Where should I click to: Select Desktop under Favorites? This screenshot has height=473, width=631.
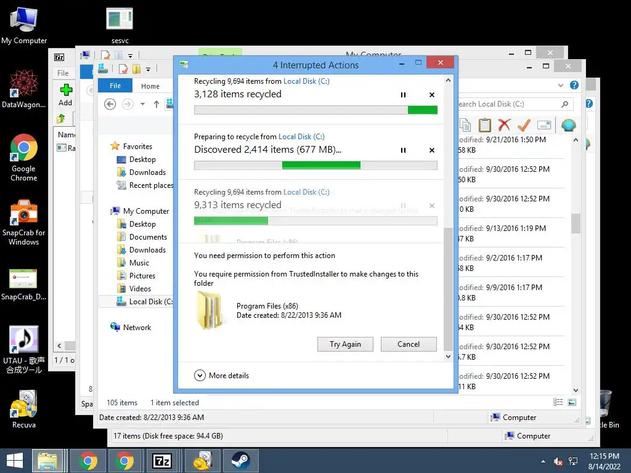coord(136,160)
